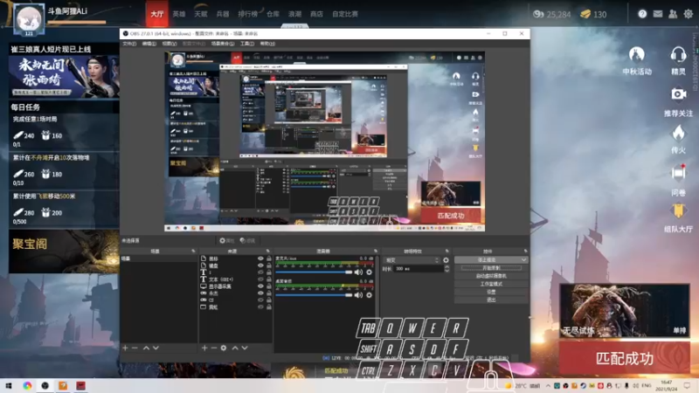Viewport: 699px width, 393px height.
Task: Lock the 文本 (GDI+) source
Action: [269, 279]
